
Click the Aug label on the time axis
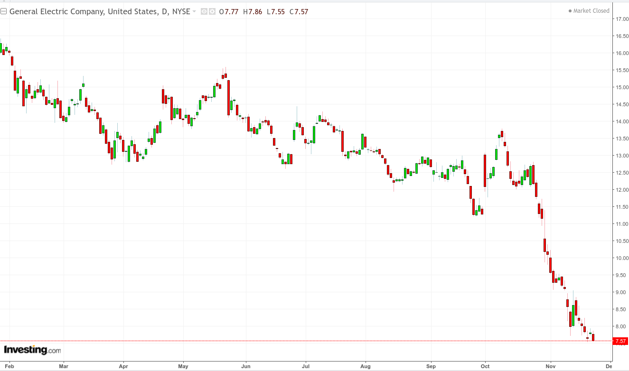tap(365, 366)
